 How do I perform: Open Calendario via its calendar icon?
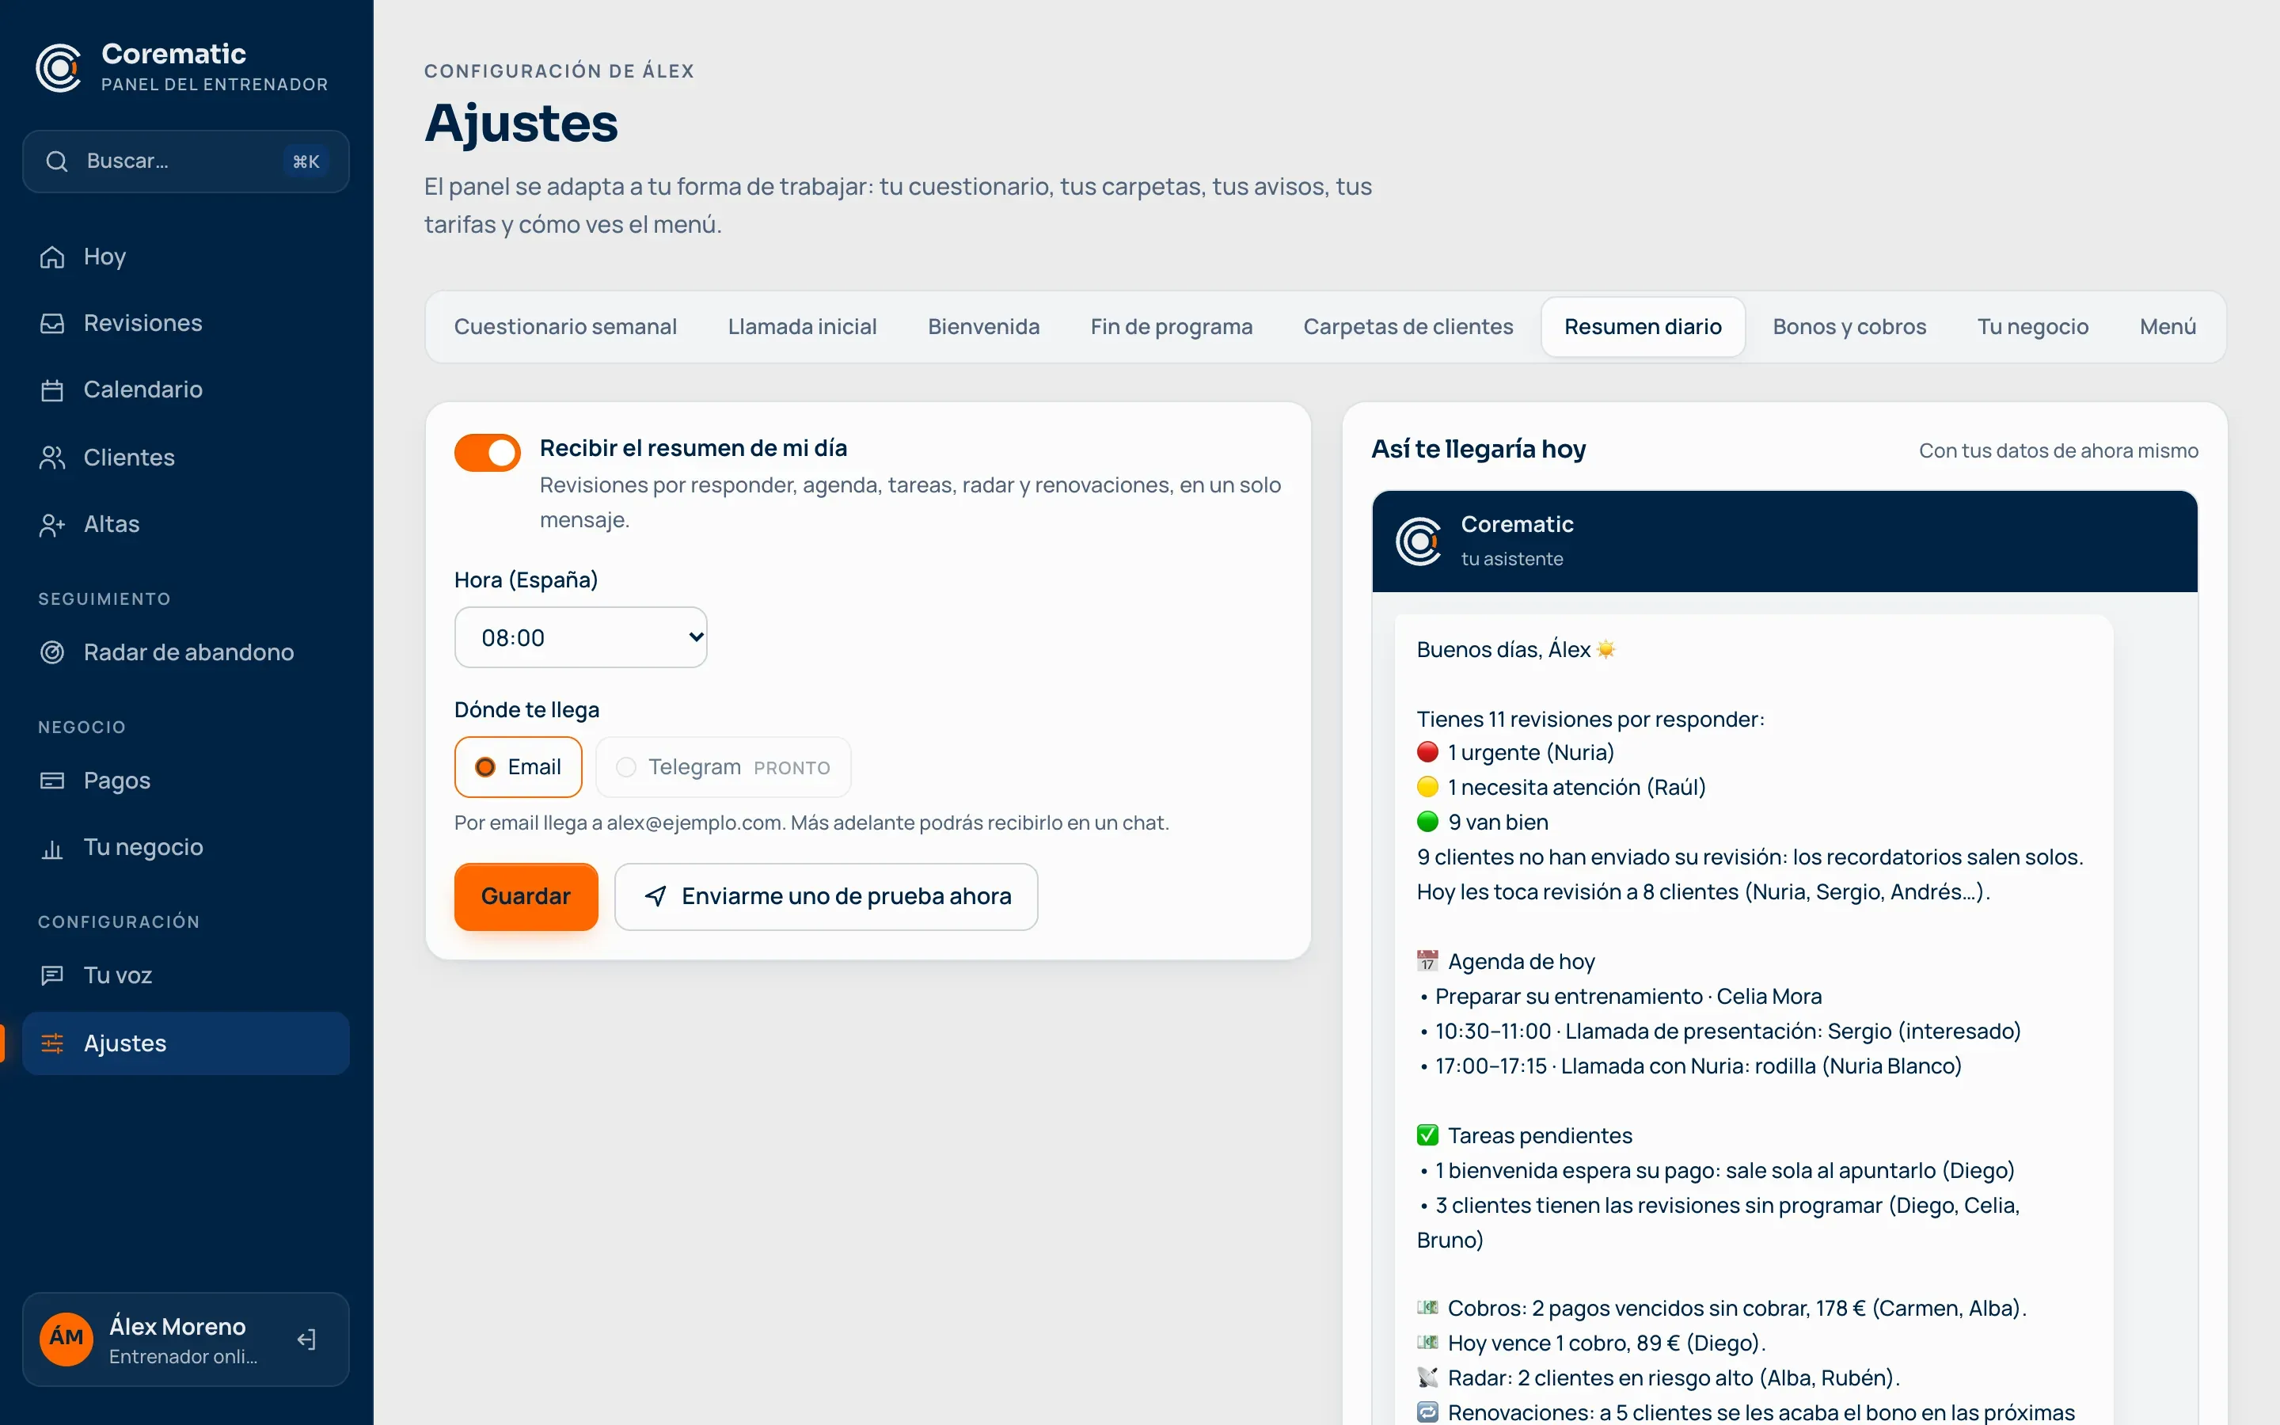(51, 390)
